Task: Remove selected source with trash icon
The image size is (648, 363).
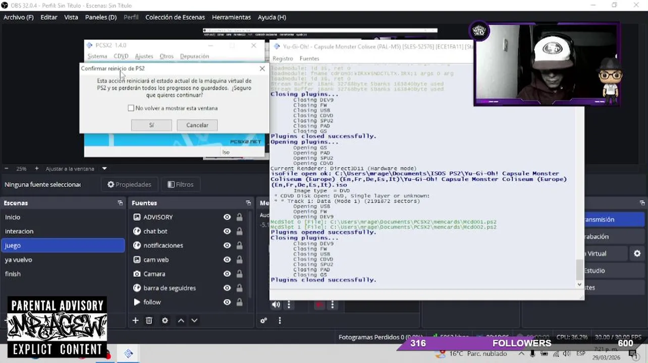Action: pyautogui.click(x=149, y=320)
